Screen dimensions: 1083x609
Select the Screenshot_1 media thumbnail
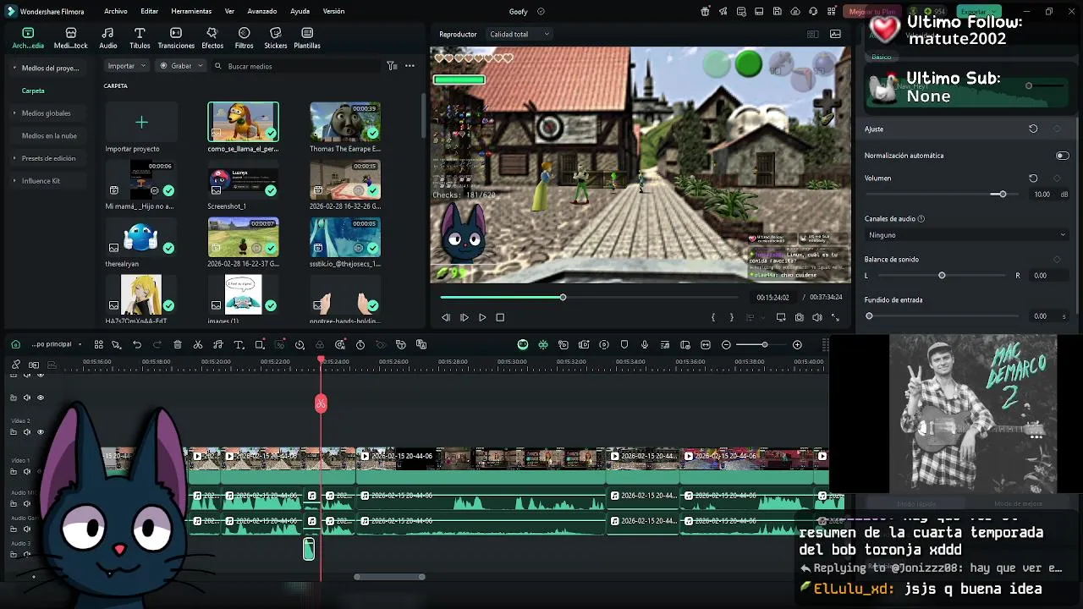click(x=243, y=179)
